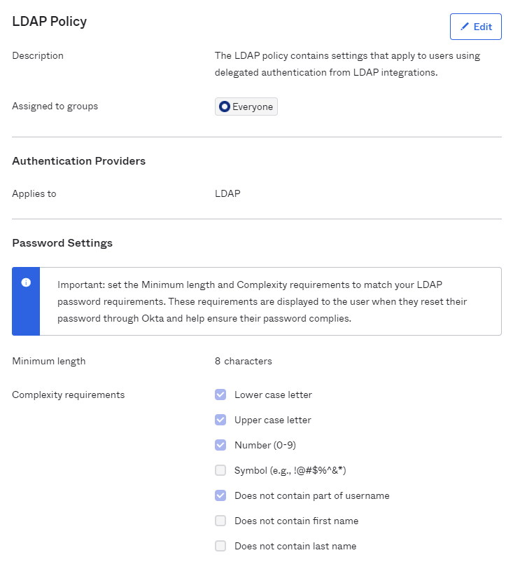Click the Everyone group circle icon

pos(225,107)
